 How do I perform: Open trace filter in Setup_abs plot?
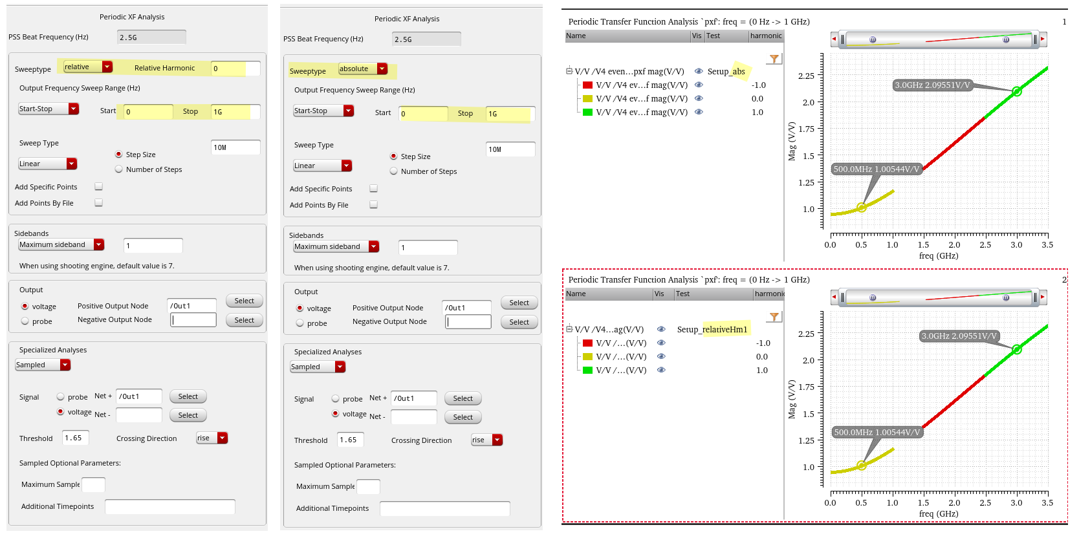pos(774,59)
